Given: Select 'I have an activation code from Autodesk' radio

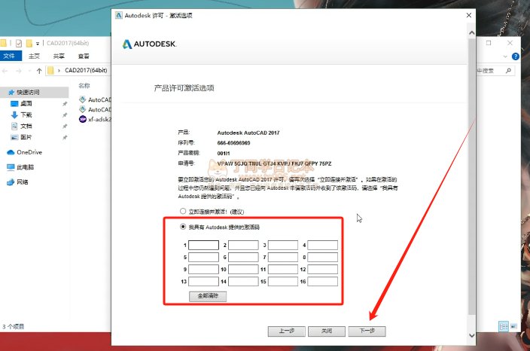Looking at the screenshot, I should pyautogui.click(x=183, y=227).
